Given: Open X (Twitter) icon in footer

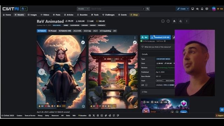Looking at the screenshot, I should click(x=94, y=115).
